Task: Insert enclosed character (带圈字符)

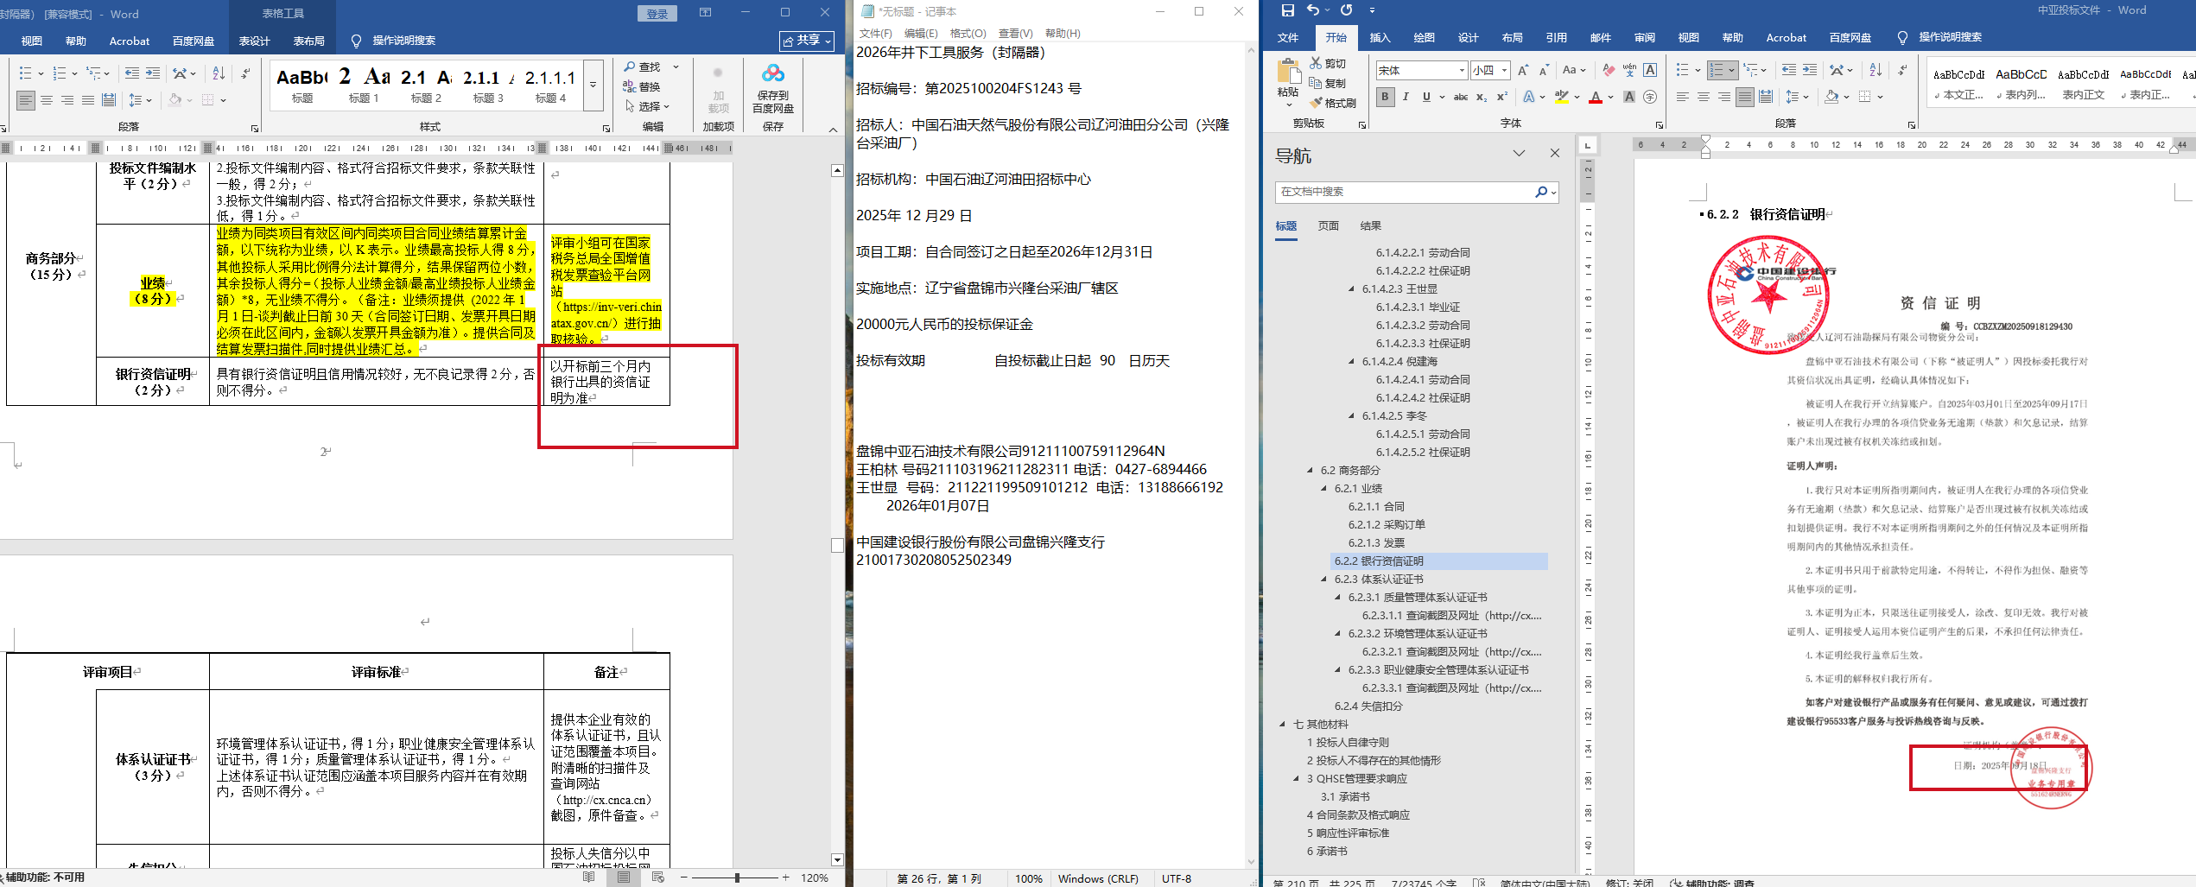Action: coord(1650,97)
